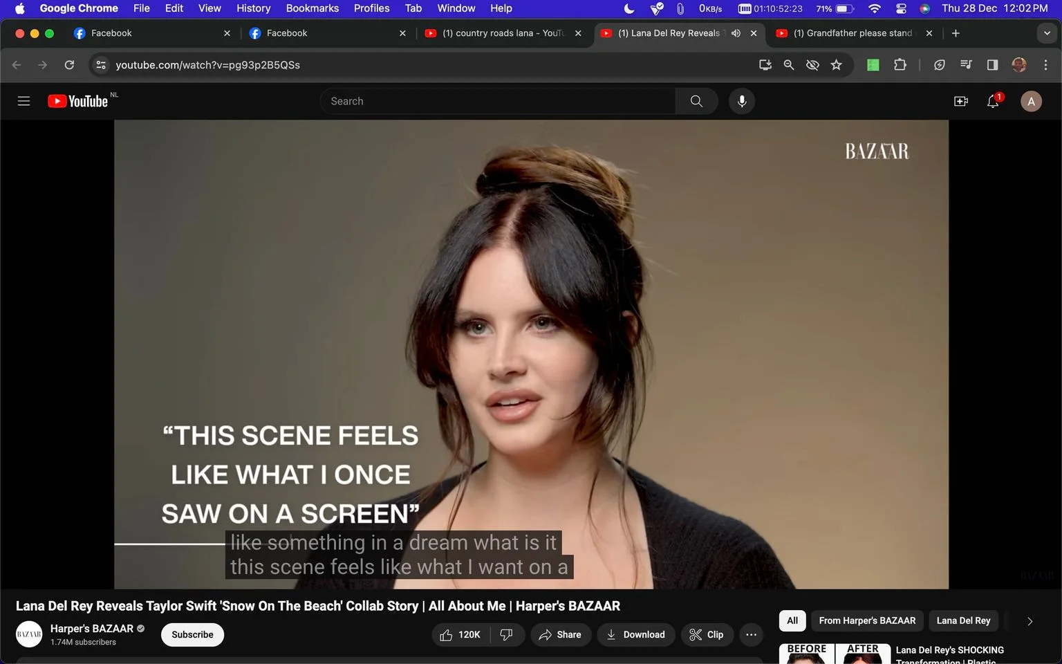Open Chrome's three-dot menu
This screenshot has height=664, width=1062.
click(x=1045, y=65)
